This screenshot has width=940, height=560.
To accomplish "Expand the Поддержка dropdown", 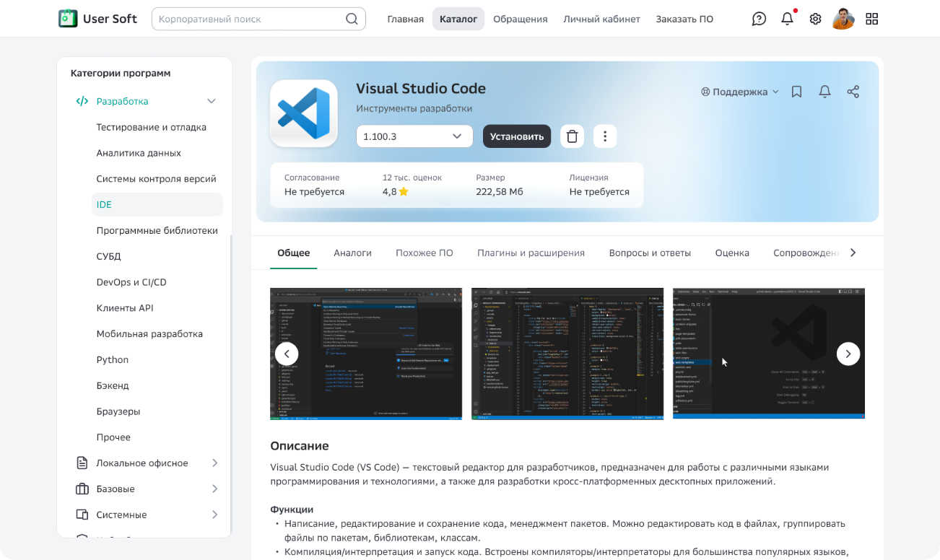I will coord(740,92).
